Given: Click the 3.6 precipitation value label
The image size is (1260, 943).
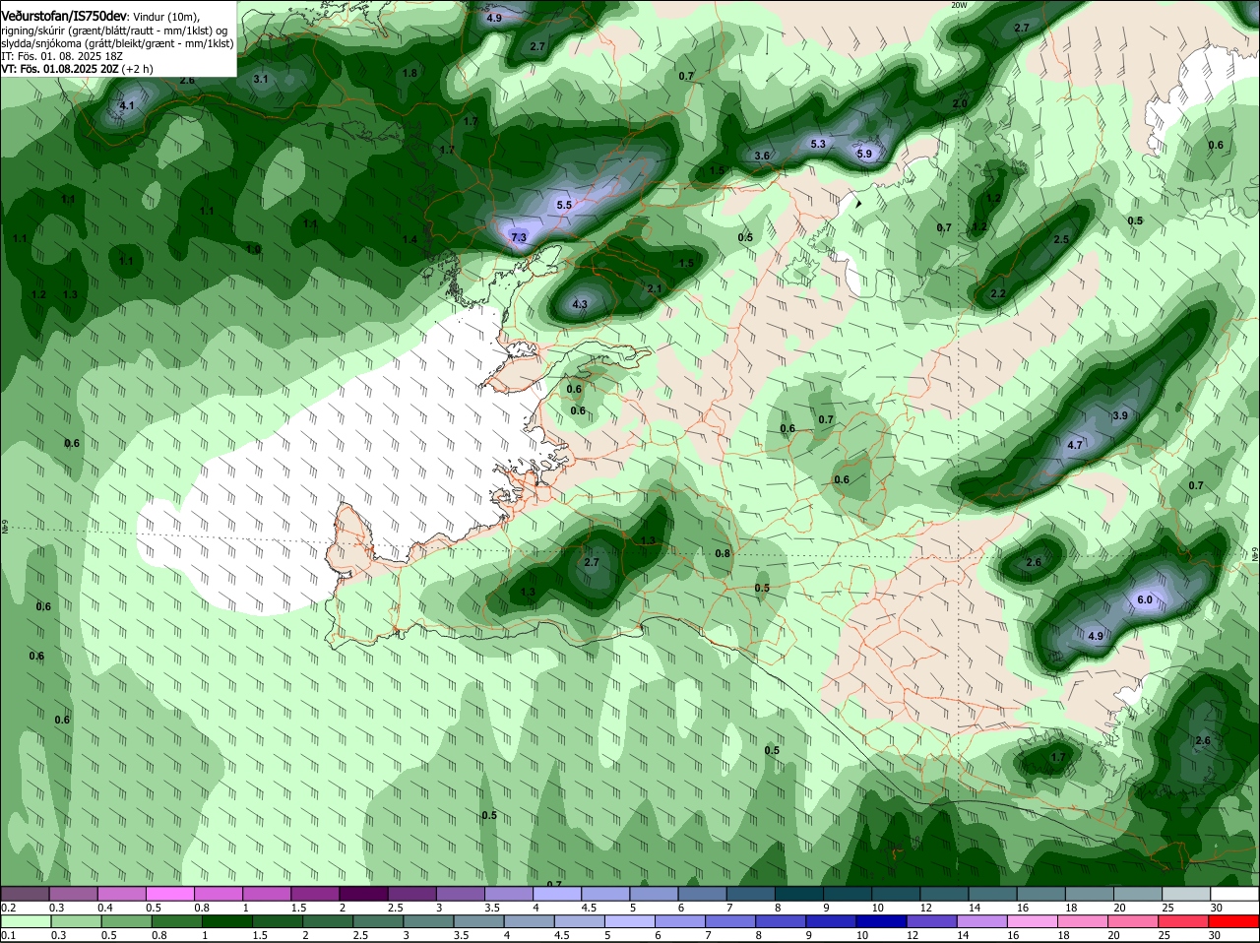Looking at the screenshot, I should (x=762, y=156).
